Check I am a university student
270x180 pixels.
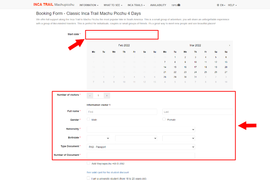pyautogui.click(x=88, y=178)
